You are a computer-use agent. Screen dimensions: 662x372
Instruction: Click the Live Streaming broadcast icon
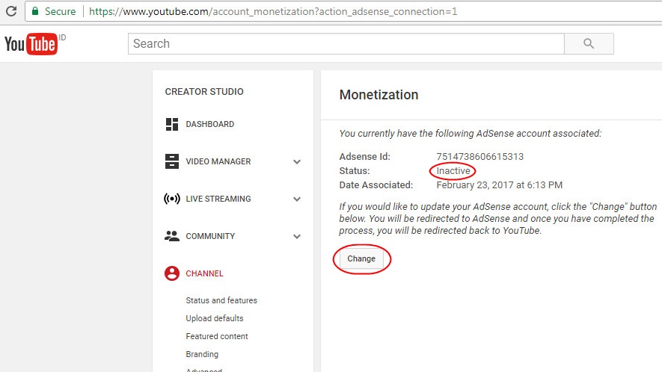pos(172,199)
